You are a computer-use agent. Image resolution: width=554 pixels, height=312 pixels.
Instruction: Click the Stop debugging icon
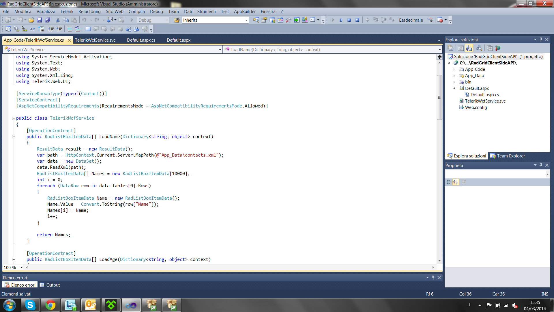349,20
